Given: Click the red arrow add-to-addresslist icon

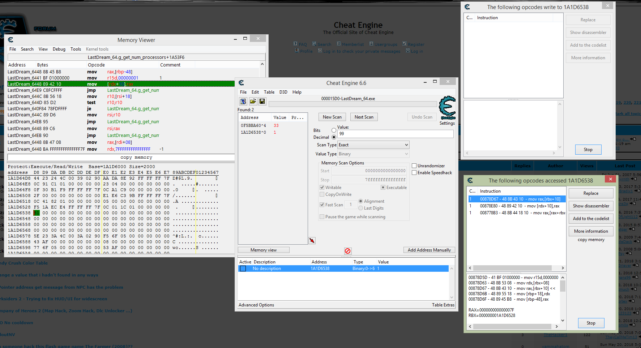Looking at the screenshot, I should 312,241.
